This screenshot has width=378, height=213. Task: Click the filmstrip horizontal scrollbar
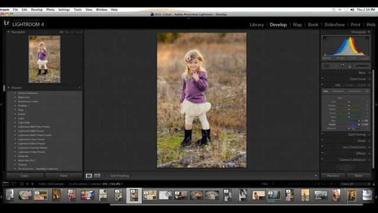point(236,205)
